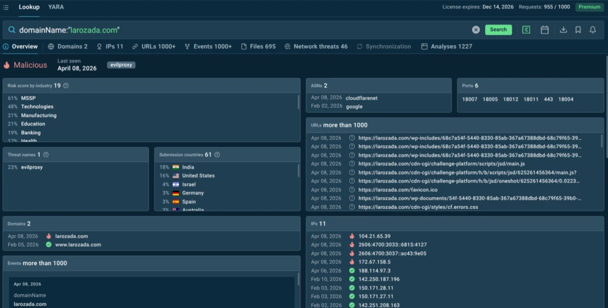Open the calendar date filter icon
The image size is (608, 308).
tap(544, 30)
